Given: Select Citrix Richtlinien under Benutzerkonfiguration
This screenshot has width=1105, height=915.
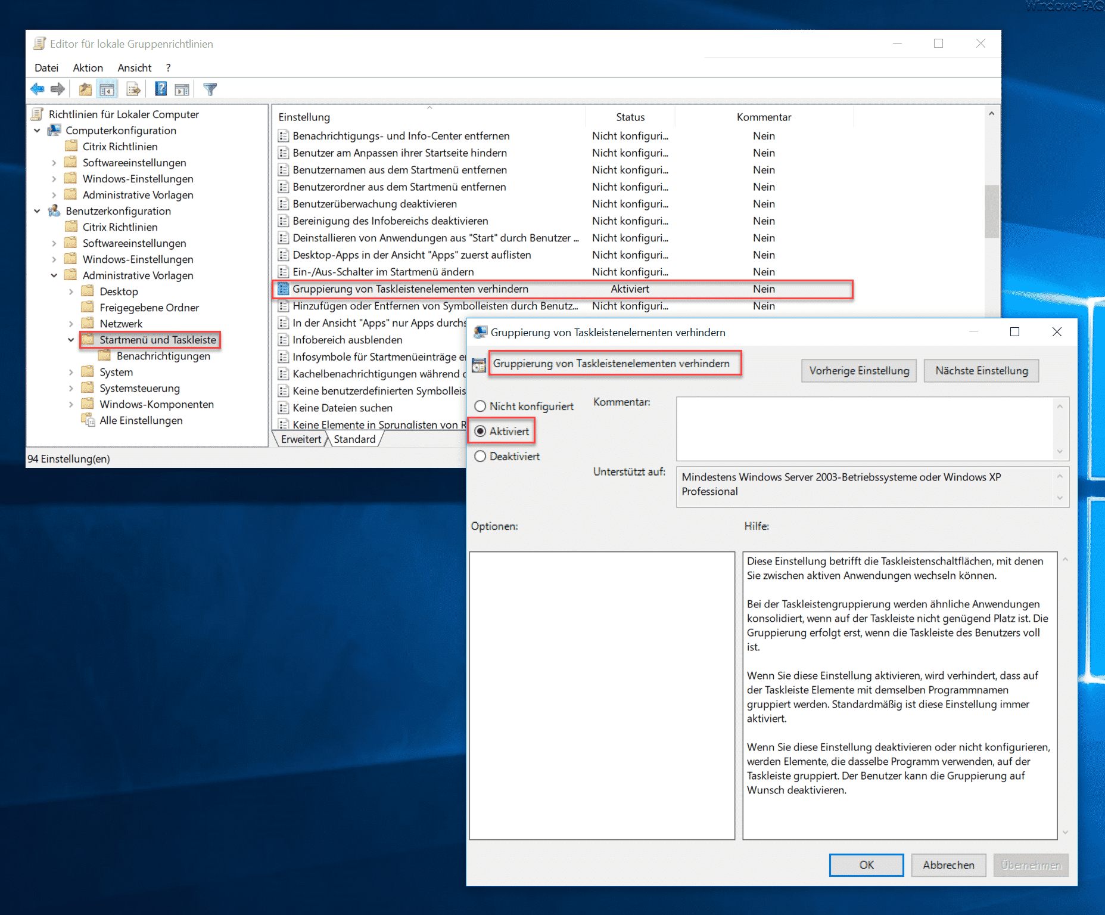Looking at the screenshot, I should 120,227.
